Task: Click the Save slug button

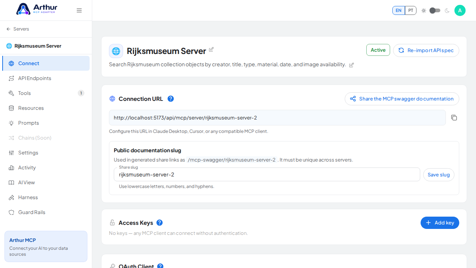Action: tap(439, 175)
